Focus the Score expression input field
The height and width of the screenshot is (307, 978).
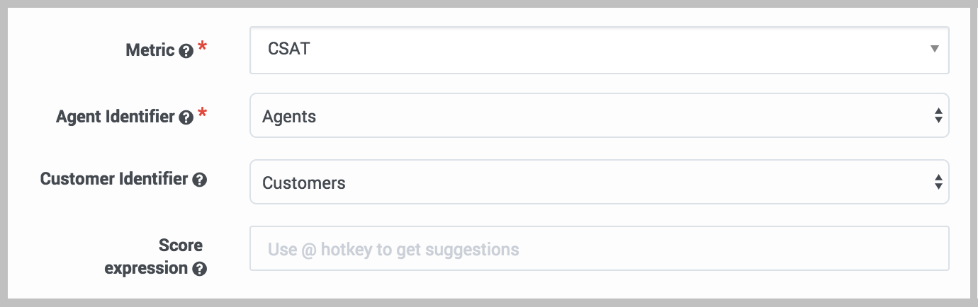coord(599,249)
